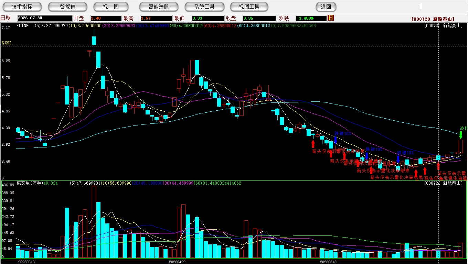Viewport: 468px width, 264px height.
Task: Click the red [000720 新能泰山] stock label
Action: (x=433, y=19)
